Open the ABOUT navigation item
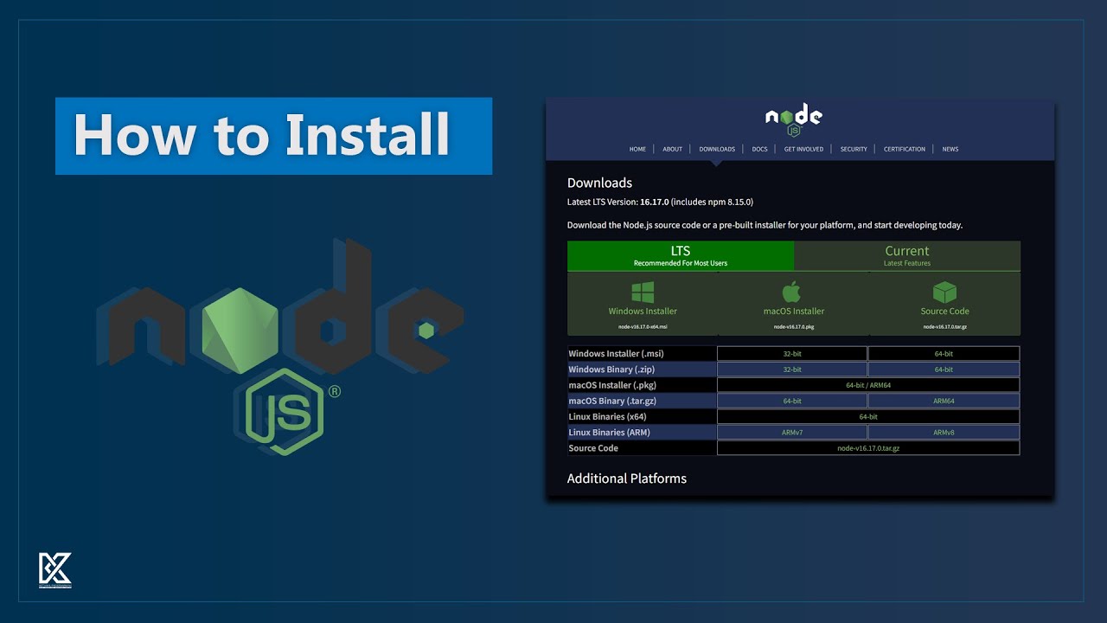This screenshot has width=1107, height=623. point(673,149)
